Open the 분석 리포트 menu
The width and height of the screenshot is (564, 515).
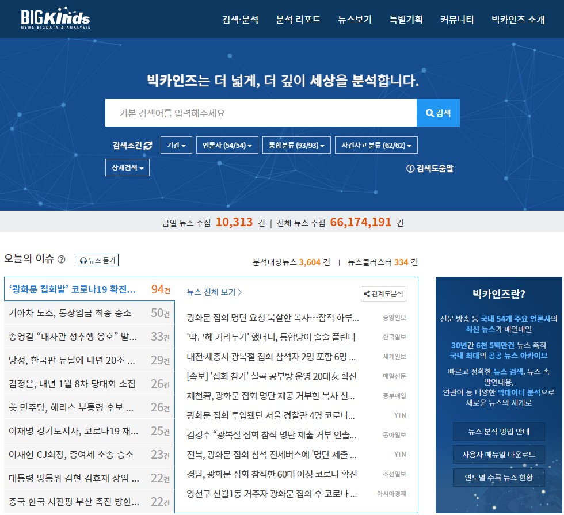tap(298, 19)
